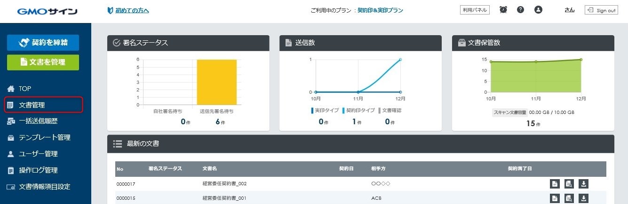This screenshot has height=204, width=628.
Task: Download document 0000015 with download icon
Action: click(583, 198)
